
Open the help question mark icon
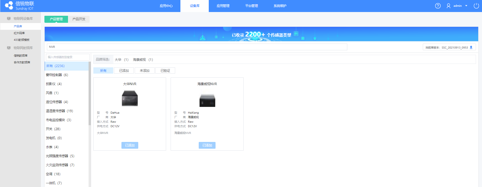pyautogui.click(x=438, y=6)
